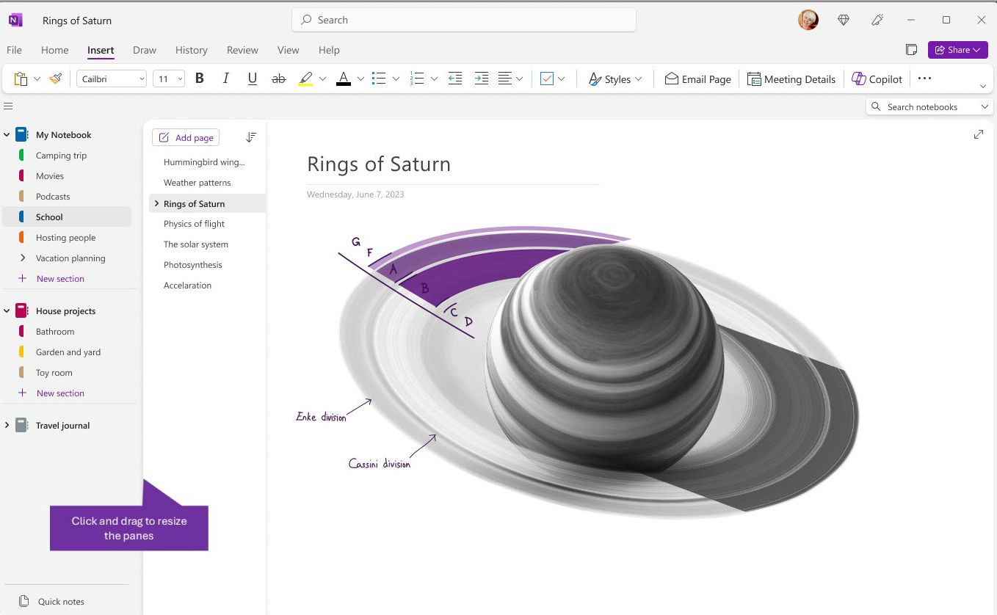Collapse the navigation pane with the hamburger icon

(9, 106)
